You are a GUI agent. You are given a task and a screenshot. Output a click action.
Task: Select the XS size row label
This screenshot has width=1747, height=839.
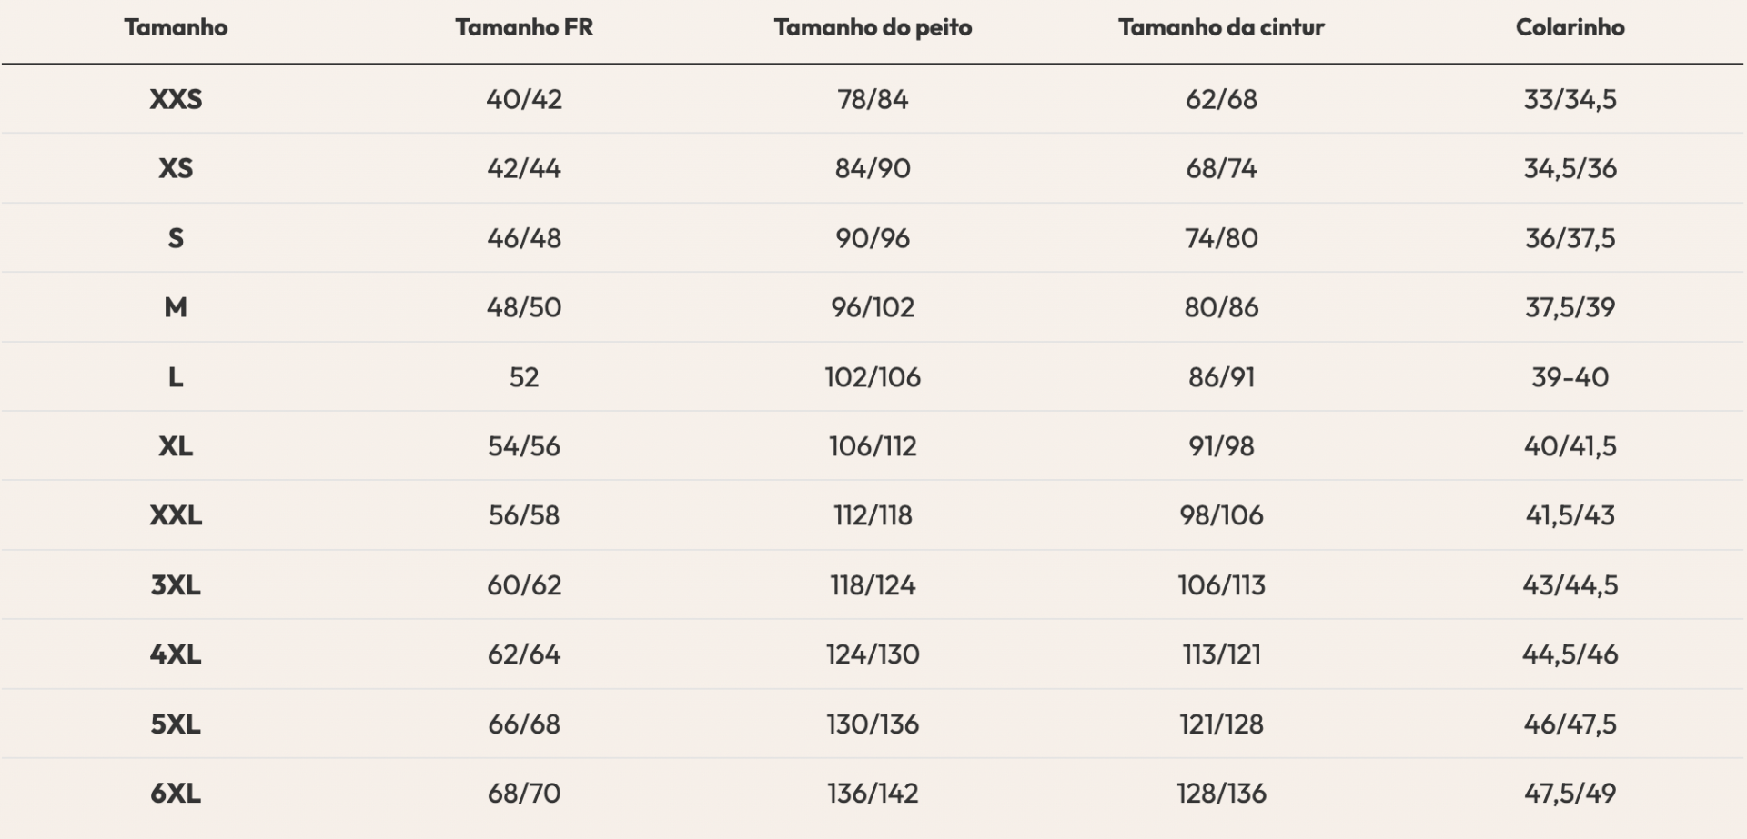[176, 168]
